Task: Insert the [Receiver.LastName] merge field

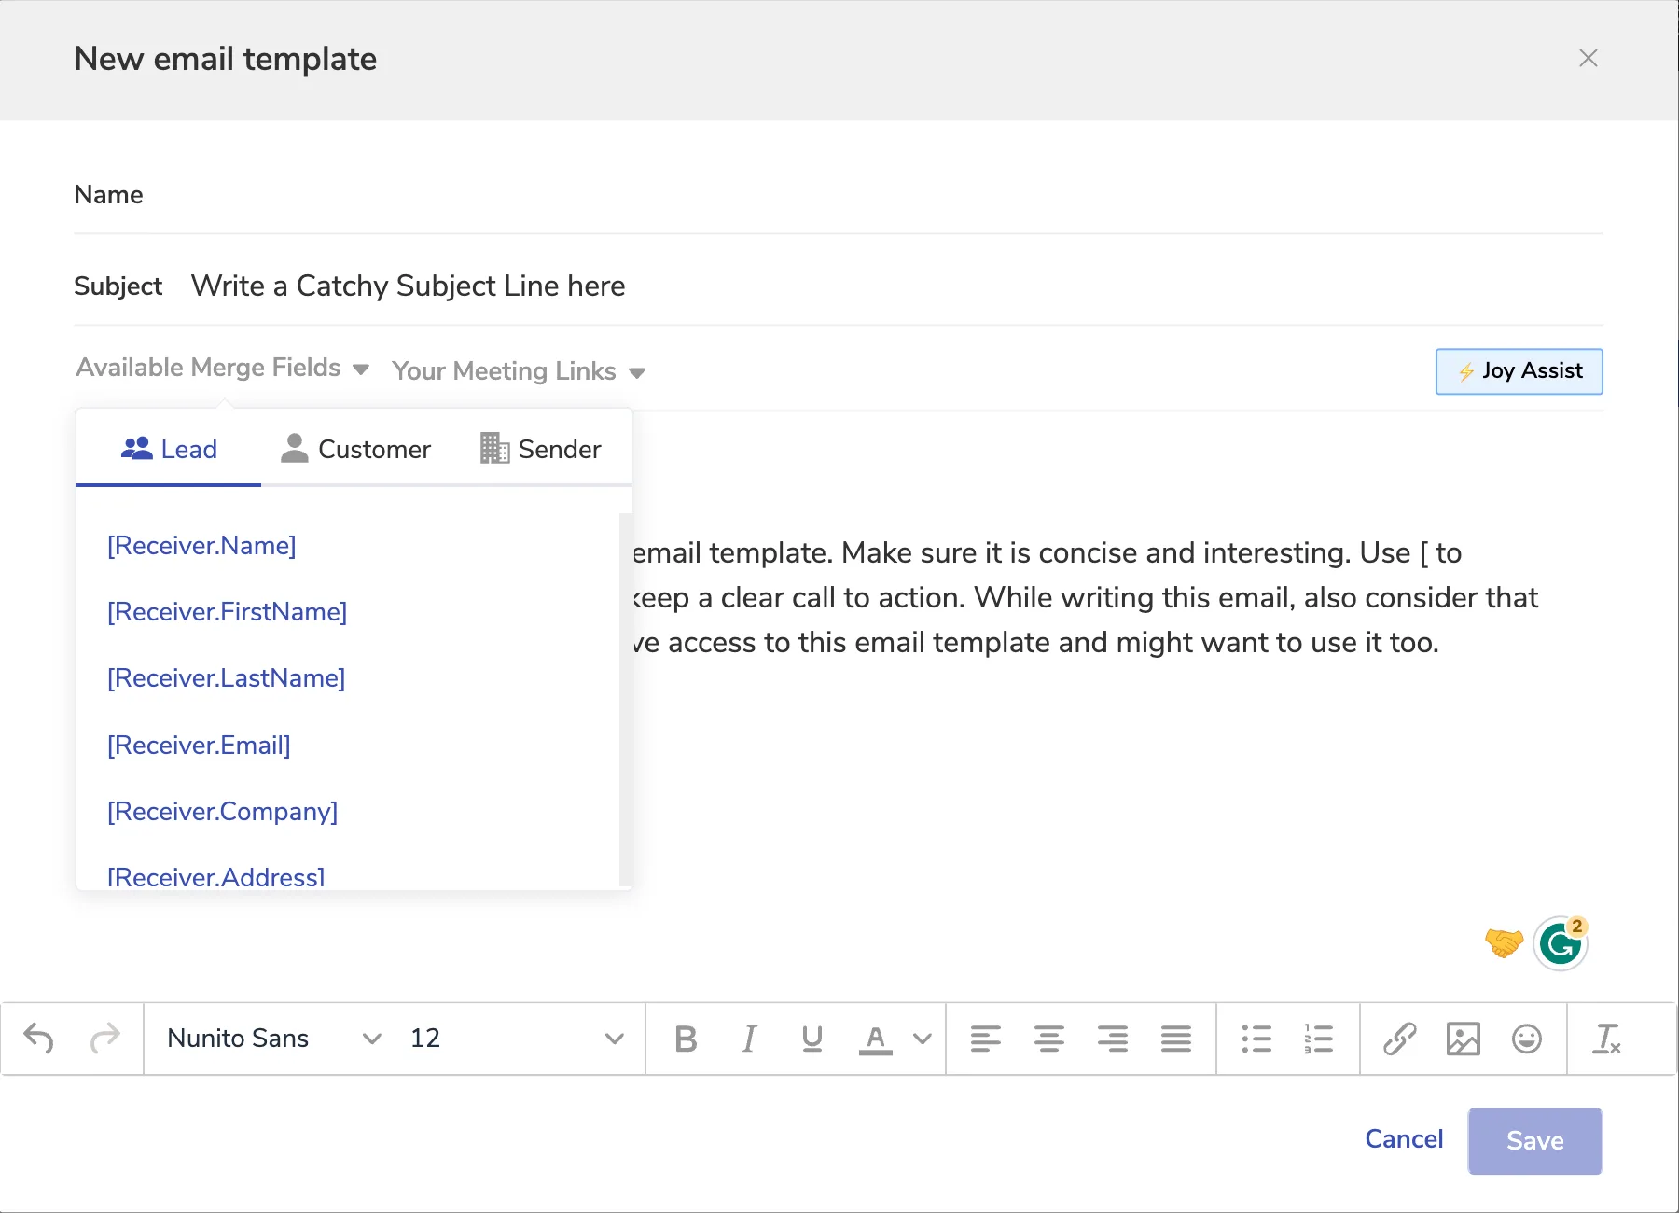Action: pyautogui.click(x=227, y=678)
